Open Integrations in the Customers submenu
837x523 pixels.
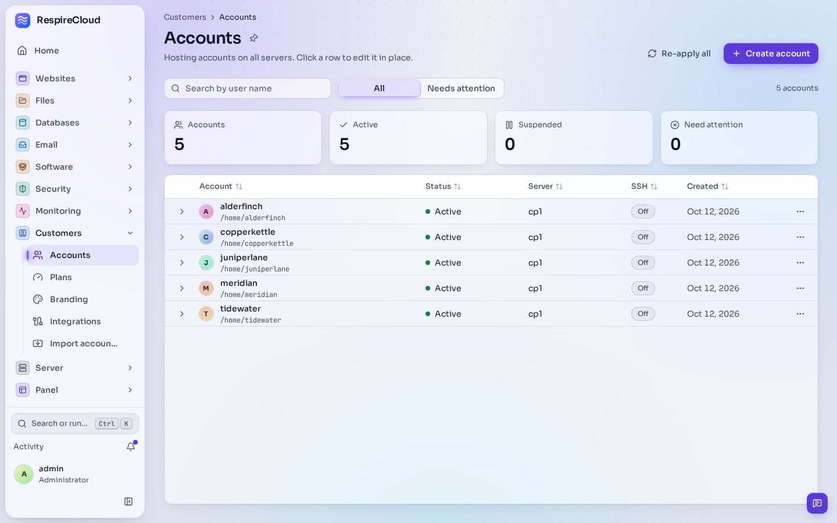pos(81,321)
